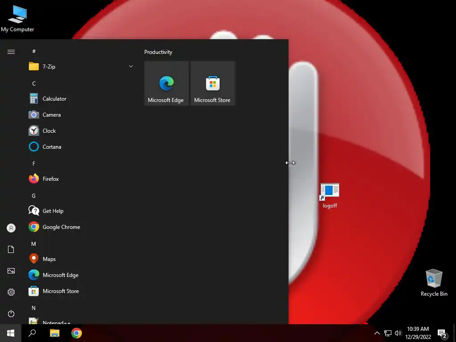Open the notification center
This screenshot has height=342, width=456.
pos(442,333)
